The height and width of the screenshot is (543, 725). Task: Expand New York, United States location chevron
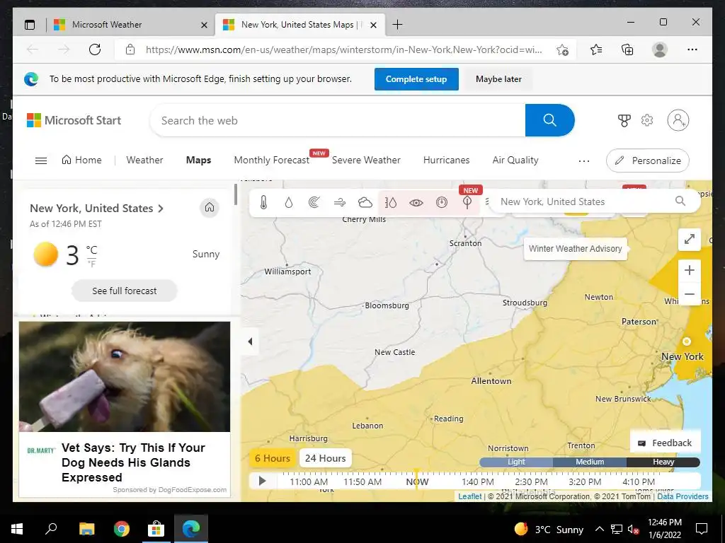click(x=161, y=209)
